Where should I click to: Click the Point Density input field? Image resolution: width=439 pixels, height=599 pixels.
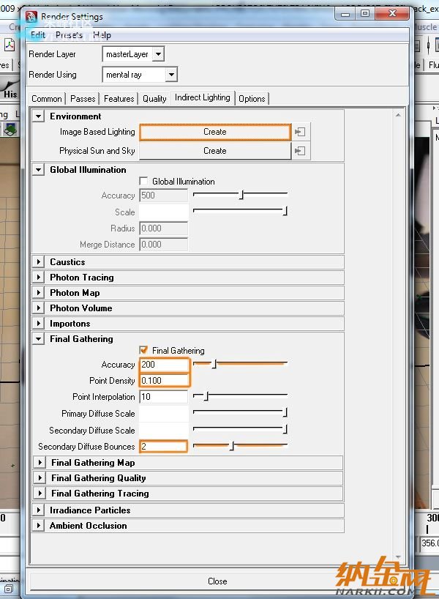[x=164, y=381]
